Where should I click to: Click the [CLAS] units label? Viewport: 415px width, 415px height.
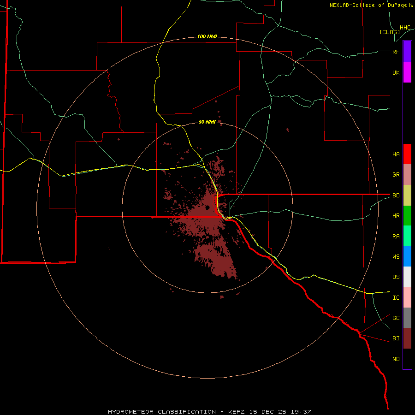(390, 32)
